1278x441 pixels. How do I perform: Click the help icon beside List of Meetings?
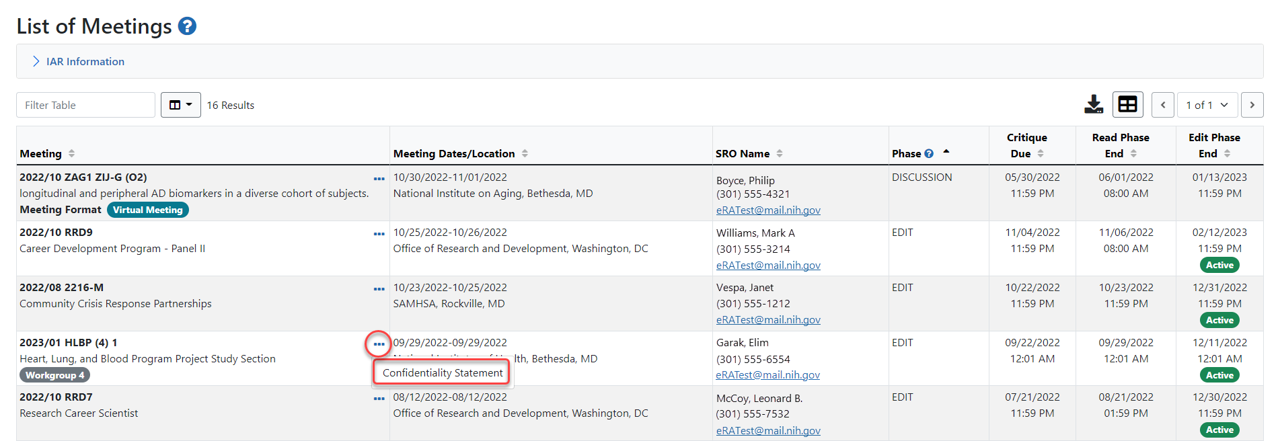187,26
